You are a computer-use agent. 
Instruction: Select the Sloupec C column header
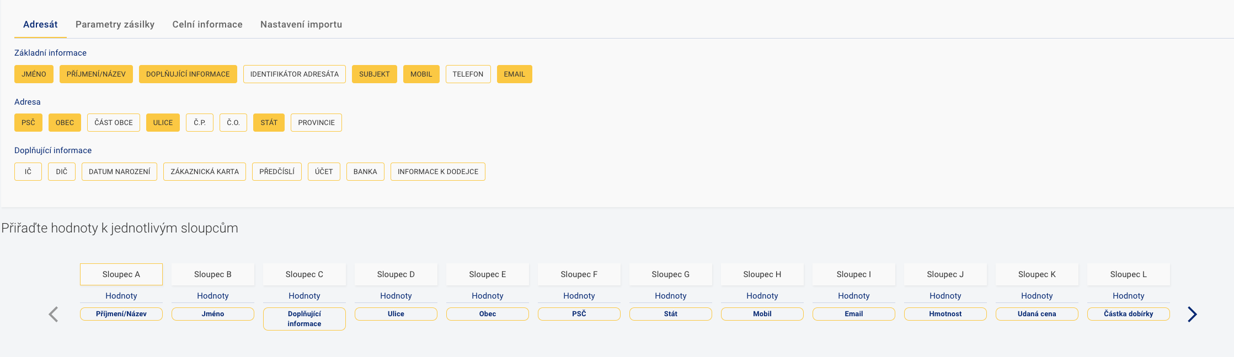point(305,274)
